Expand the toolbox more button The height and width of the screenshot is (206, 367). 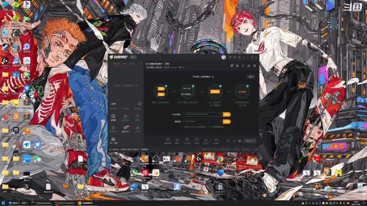click(140, 104)
